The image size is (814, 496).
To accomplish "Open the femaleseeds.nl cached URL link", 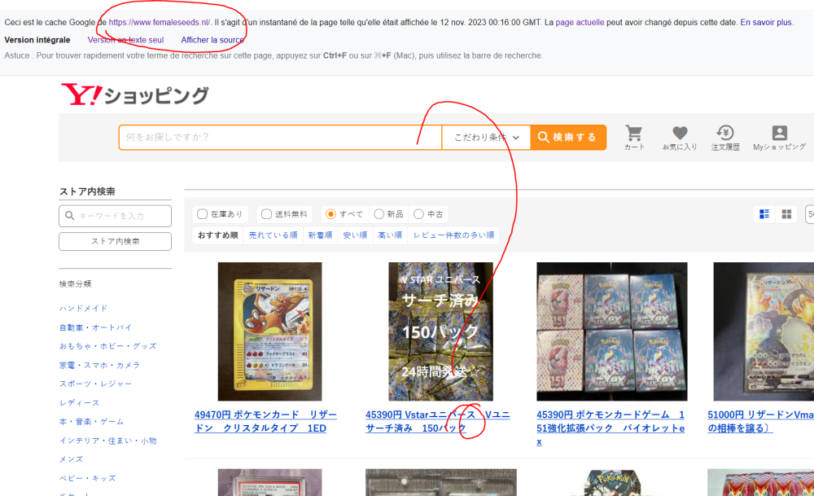I will click(160, 22).
